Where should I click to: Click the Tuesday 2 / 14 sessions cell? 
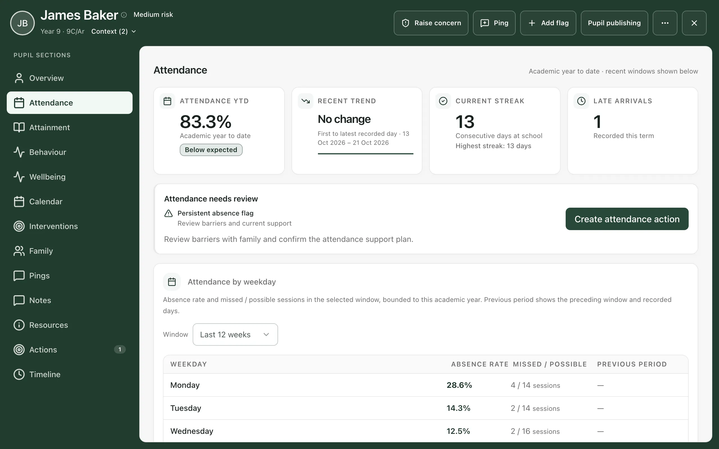[535, 408]
